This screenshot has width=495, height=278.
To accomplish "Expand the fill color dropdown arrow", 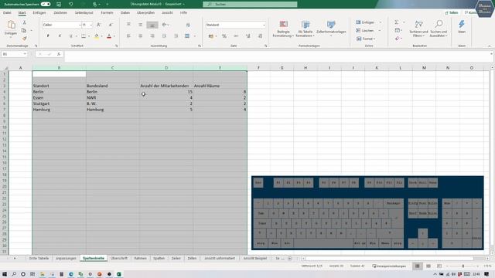I will (101, 36).
